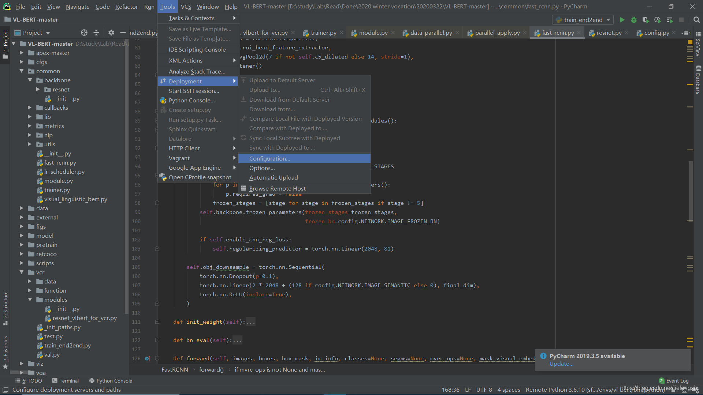Click the 4 spaces indent widget
Screen dimensions: 703x395
(x=509, y=390)
